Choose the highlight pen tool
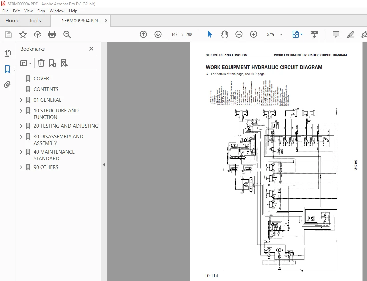 [350, 34]
